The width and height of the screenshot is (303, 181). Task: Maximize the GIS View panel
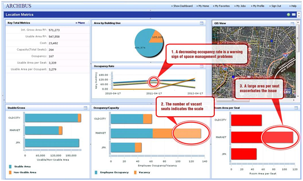(292, 24)
